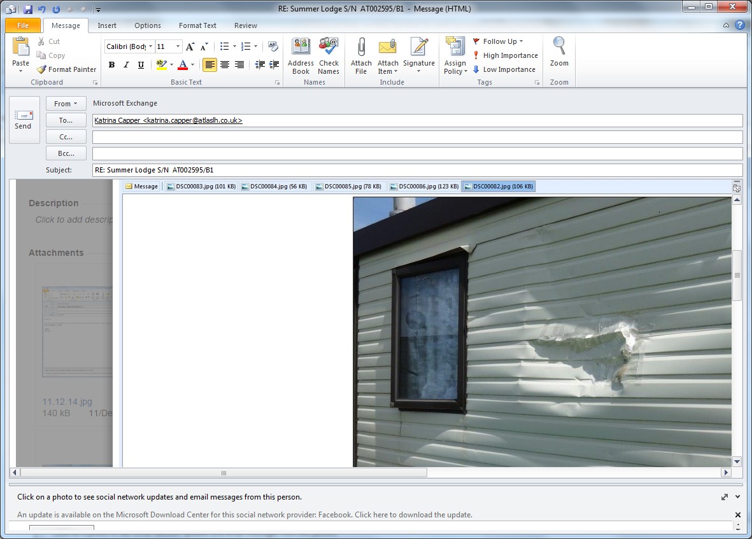Click the Check Names button
This screenshot has width=752, height=539.
click(329, 56)
